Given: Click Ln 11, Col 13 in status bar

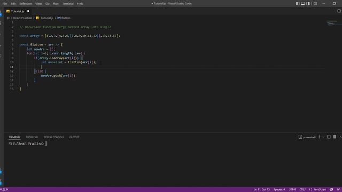Looking at the screenshot, I should (x=261, y=189).
